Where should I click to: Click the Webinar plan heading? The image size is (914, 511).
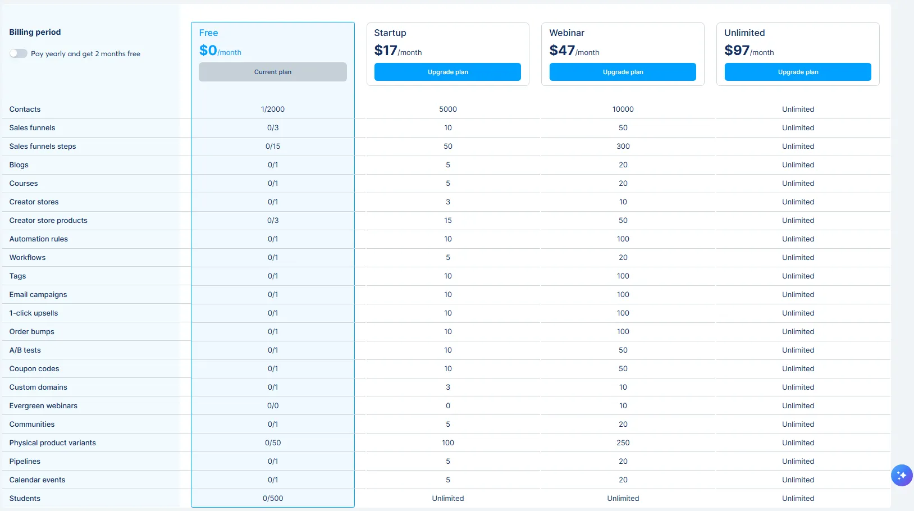[566, 33]
